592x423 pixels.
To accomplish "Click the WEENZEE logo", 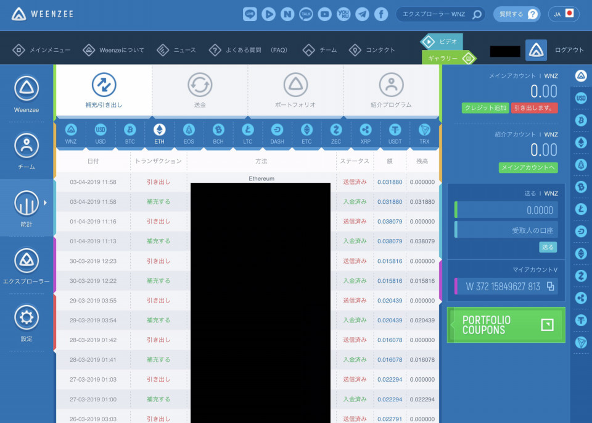I will [43, 14].
